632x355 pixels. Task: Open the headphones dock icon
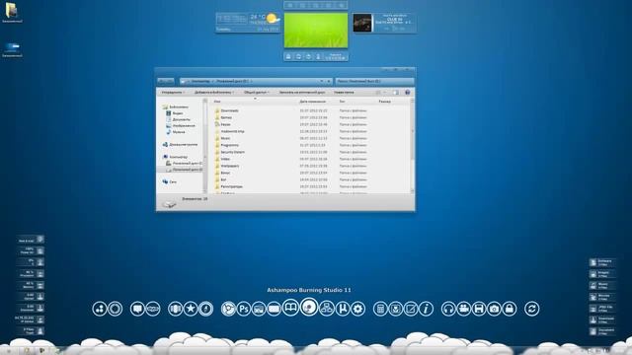pos(448,309)
